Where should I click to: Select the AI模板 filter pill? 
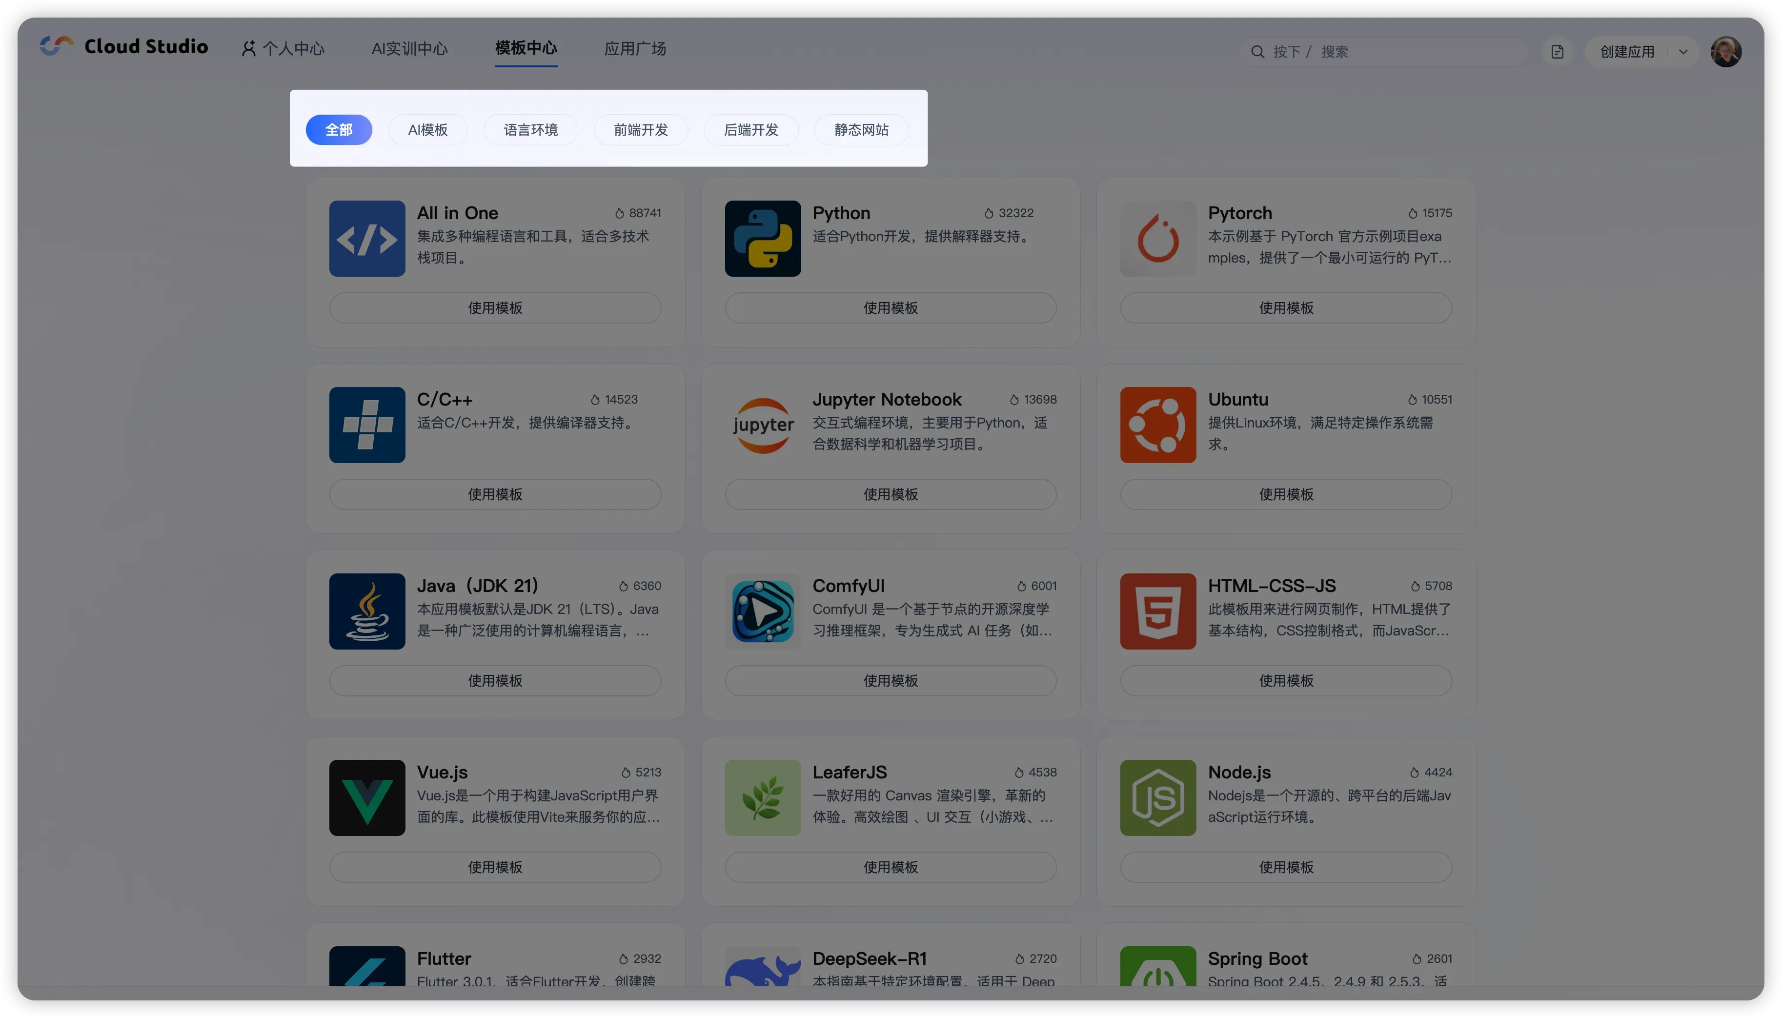pos(428,130)
